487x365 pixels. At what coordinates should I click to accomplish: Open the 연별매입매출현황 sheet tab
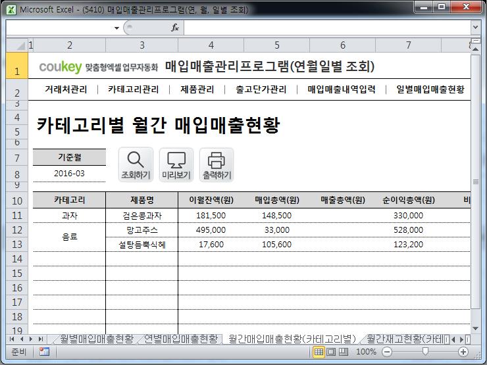[181, 339]
